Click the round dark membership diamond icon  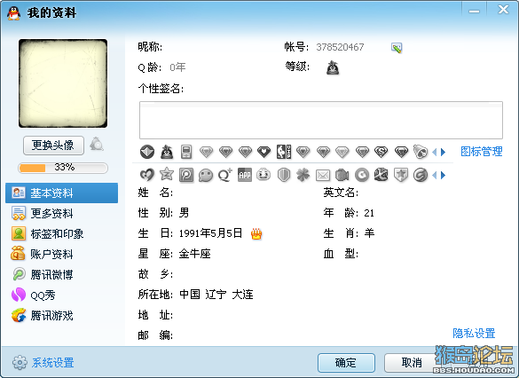(x=147, y=152)
